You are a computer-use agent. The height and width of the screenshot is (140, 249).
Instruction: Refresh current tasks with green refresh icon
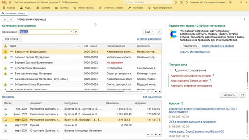coord(242,95)
